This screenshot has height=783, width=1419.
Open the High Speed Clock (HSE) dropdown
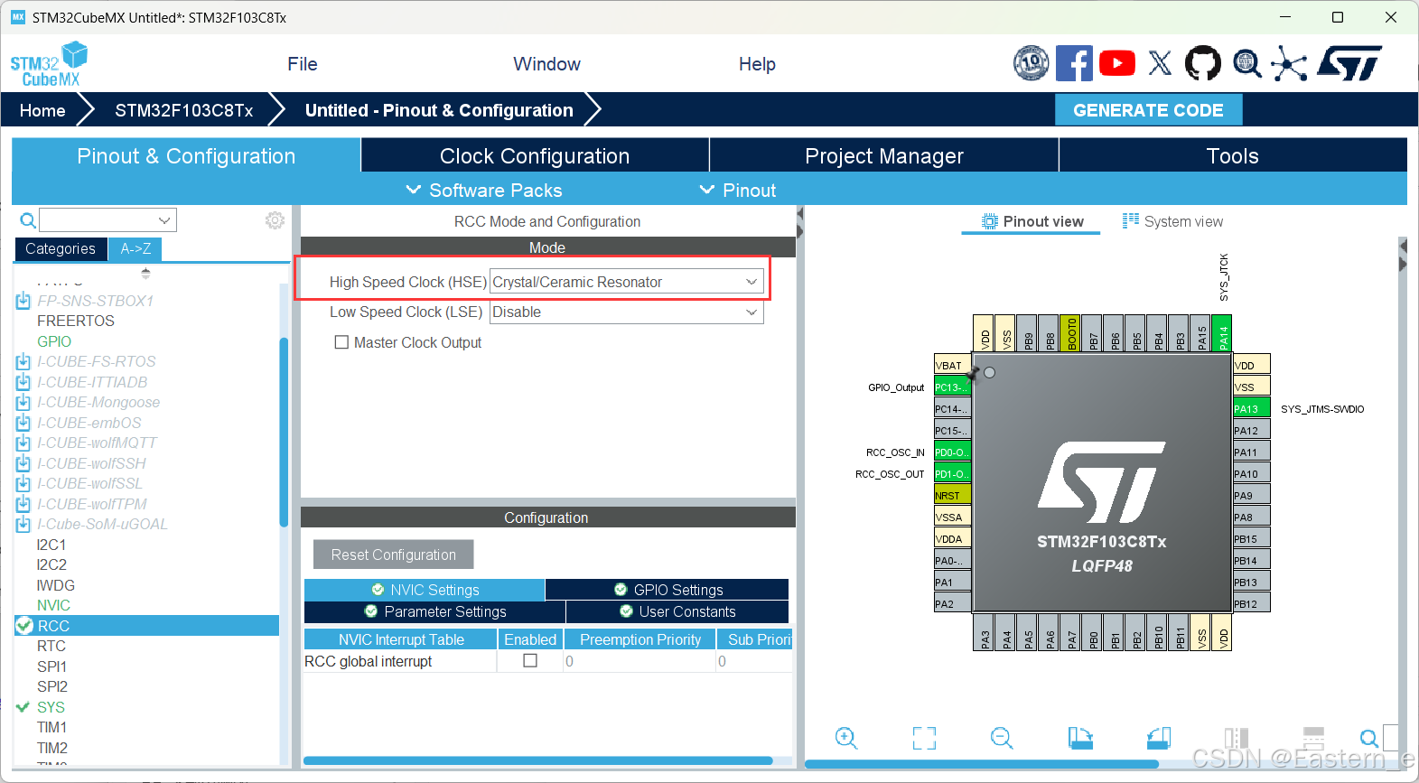tap(626, 282)
